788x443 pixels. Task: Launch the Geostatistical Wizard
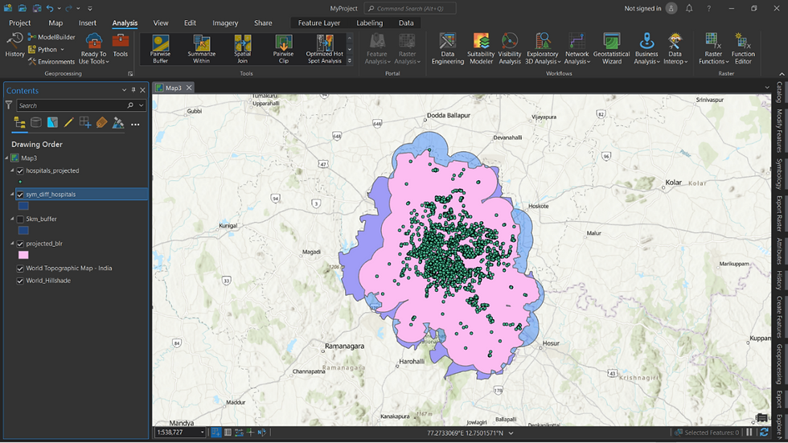(x=612, y=49)
